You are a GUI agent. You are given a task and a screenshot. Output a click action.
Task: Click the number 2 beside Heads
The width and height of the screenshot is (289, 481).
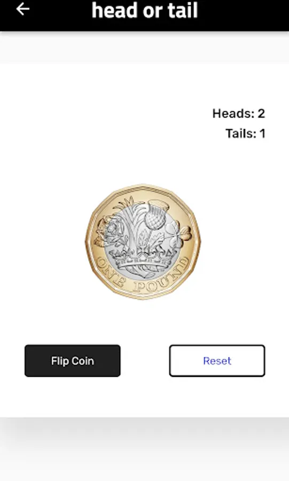pos(261,113)
